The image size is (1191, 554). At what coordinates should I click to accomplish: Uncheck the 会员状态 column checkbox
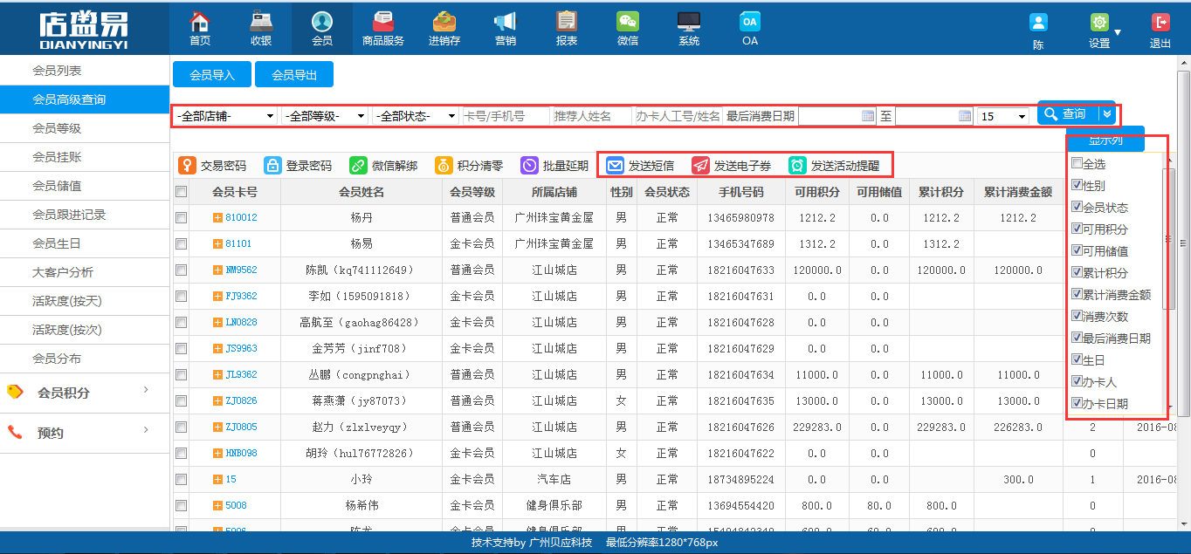pyautogui.click(x=1077, y=207)
